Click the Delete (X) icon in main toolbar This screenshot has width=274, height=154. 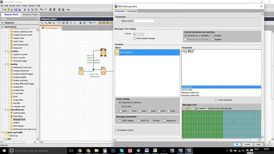pos(25,9)
